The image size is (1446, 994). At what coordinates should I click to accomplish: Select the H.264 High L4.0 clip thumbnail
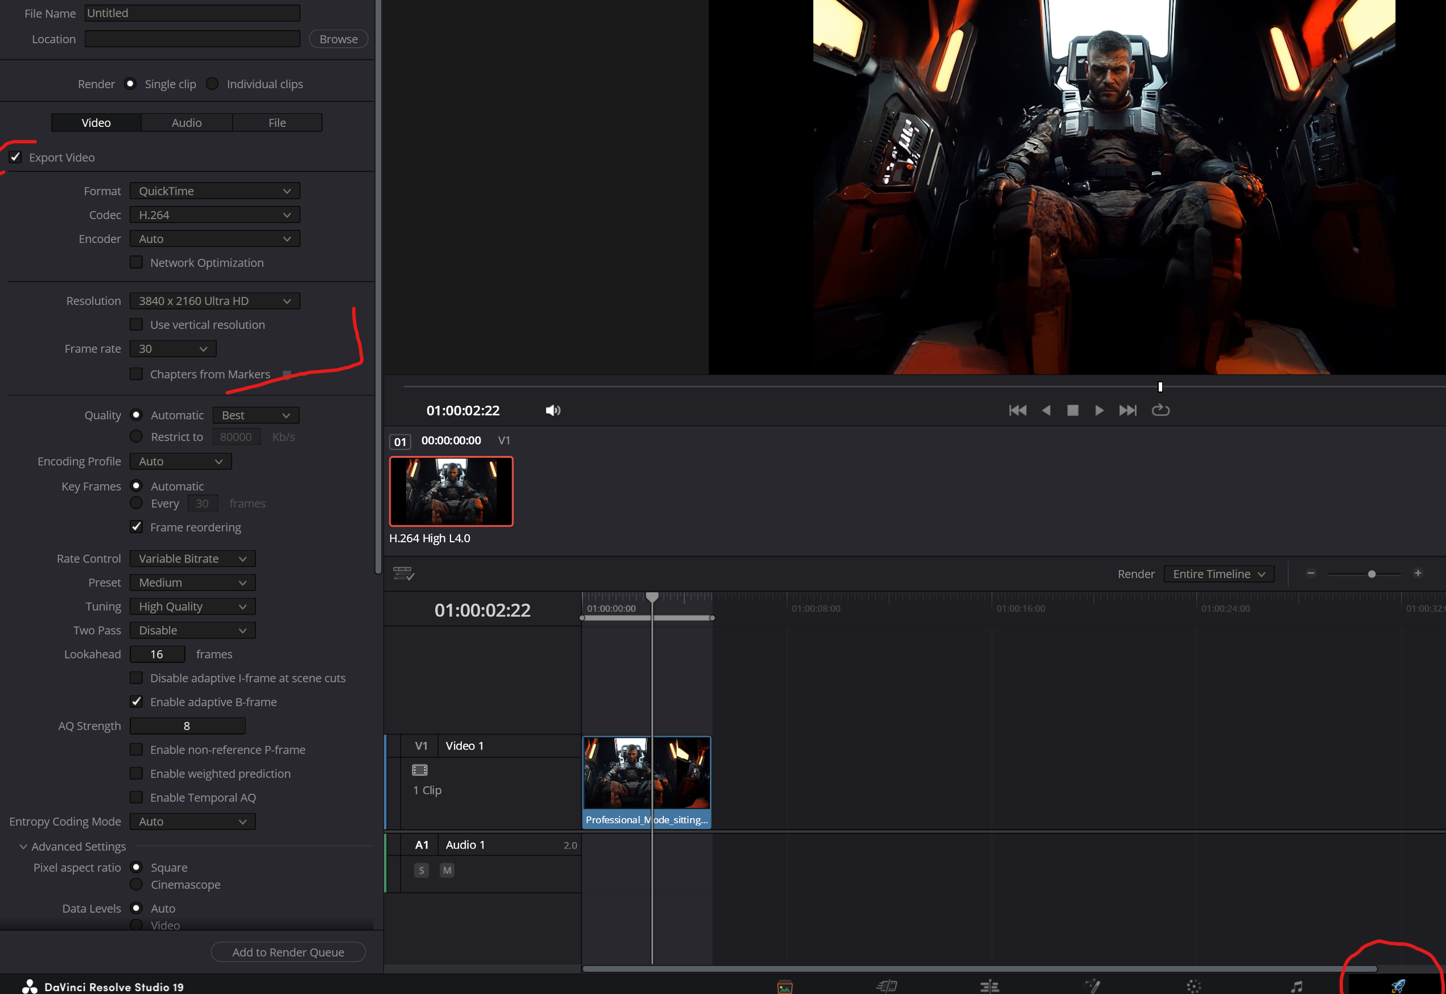pos(451,492)
